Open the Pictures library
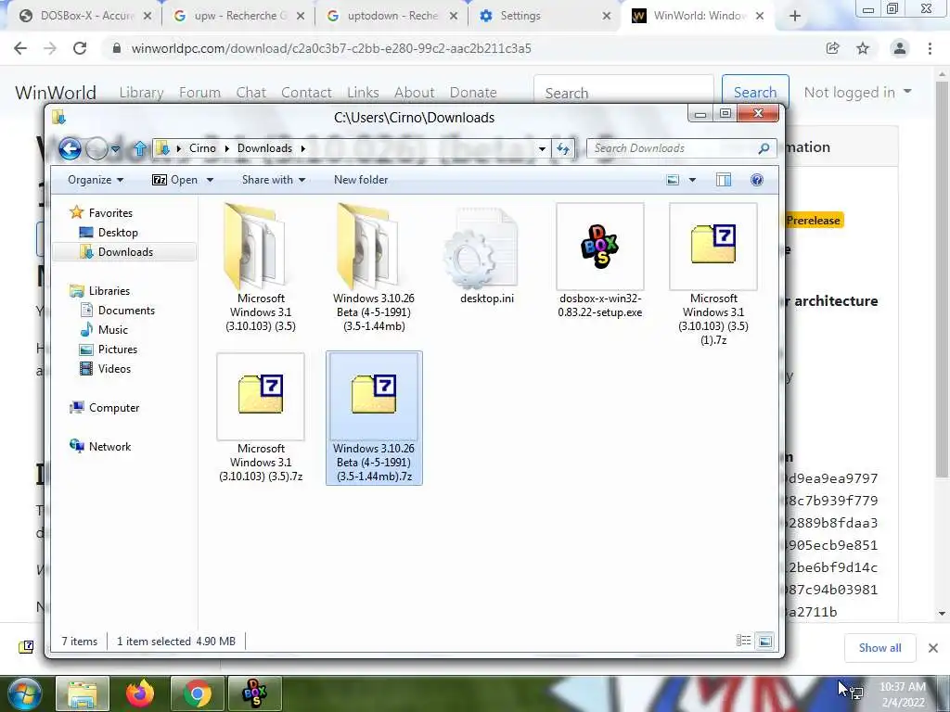 pos(118,350)
